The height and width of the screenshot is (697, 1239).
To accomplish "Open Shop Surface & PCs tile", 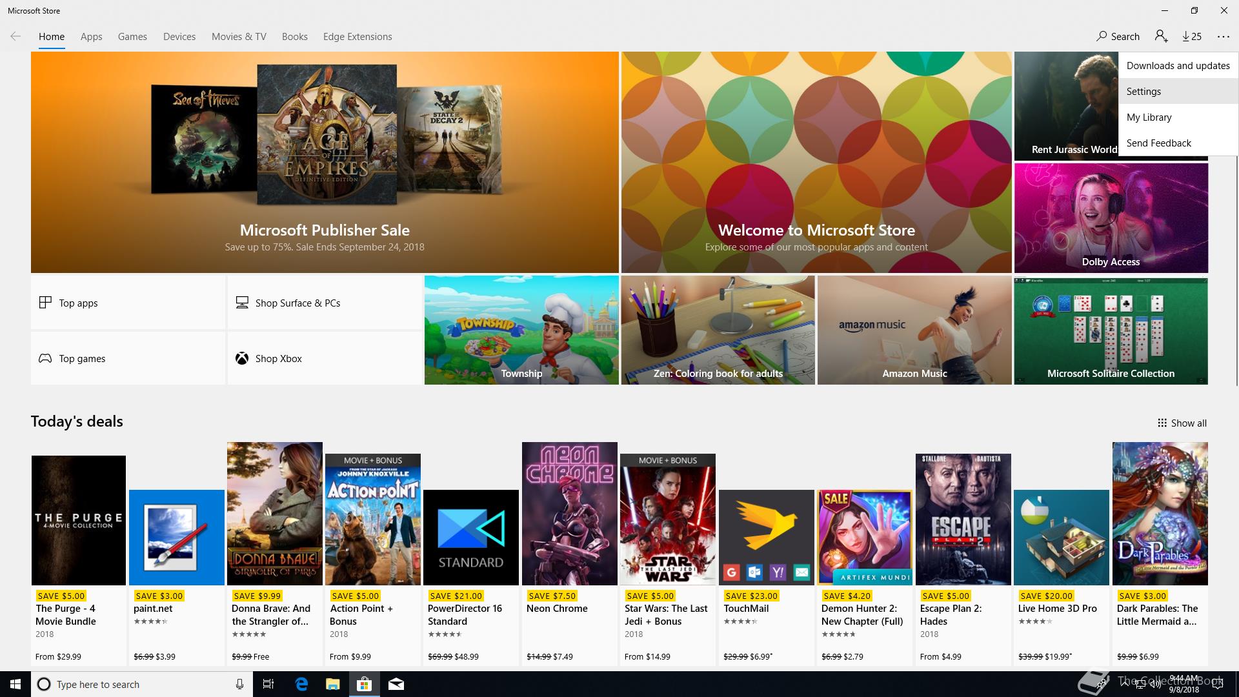I will [324, 303].
